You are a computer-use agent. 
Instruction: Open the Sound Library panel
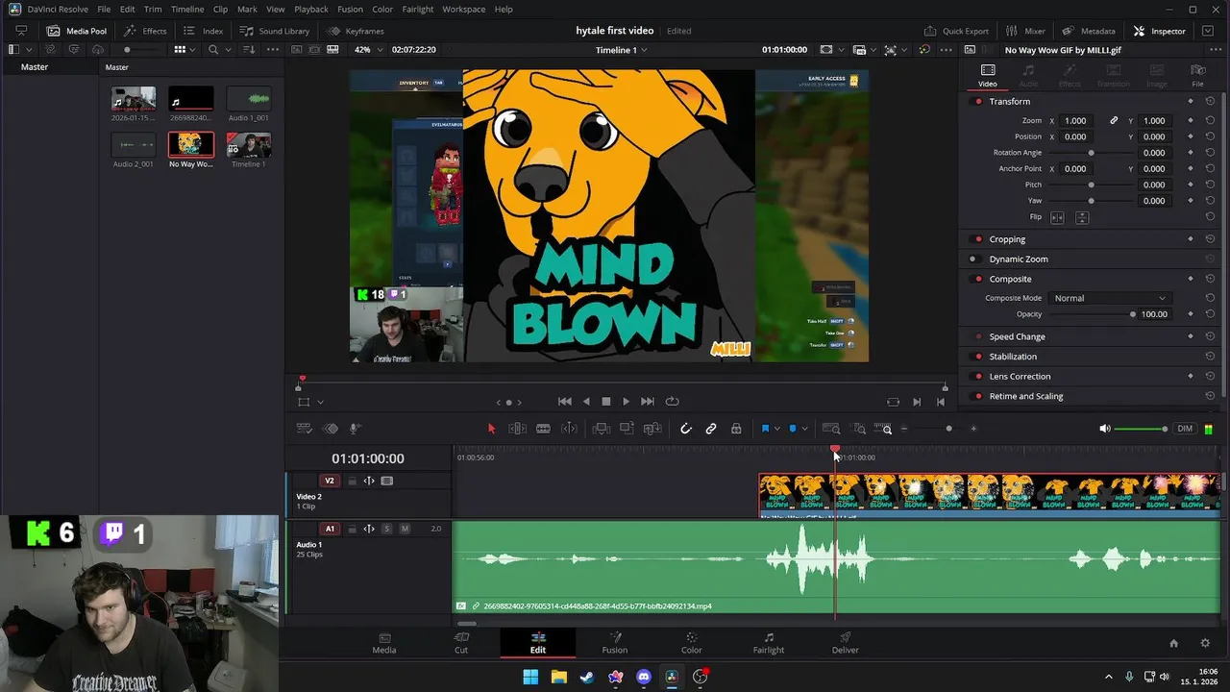275,31
